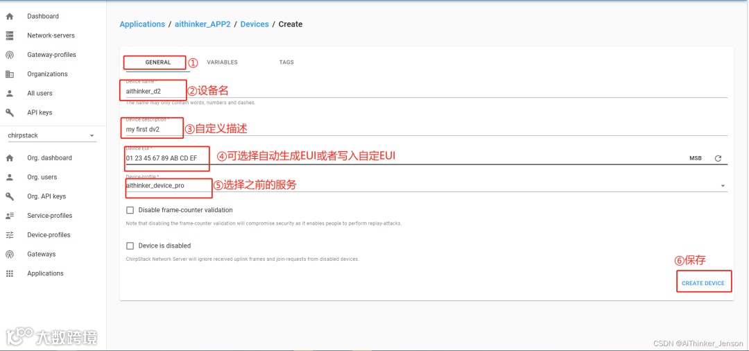Generate a random Device EUI with refresh icon
Viewport: 749px width, 351px height.
point(718,159)
